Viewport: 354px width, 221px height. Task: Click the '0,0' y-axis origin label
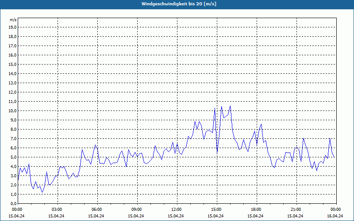13,203
